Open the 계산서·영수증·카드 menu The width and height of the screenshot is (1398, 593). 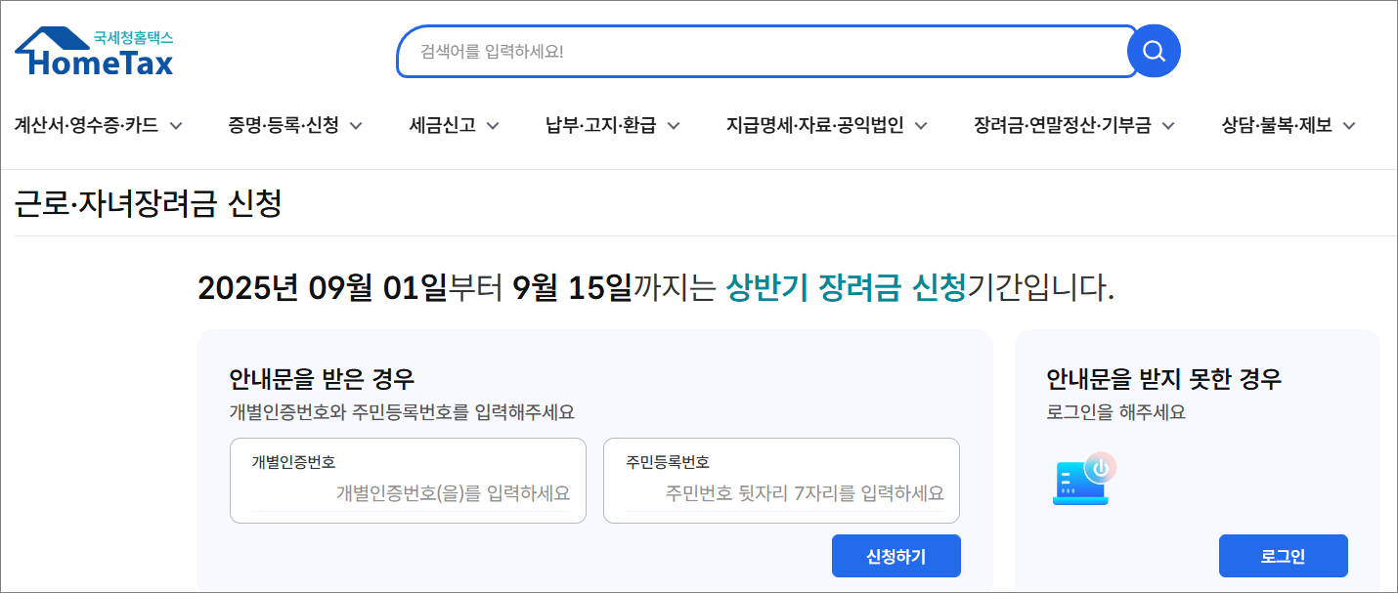tap(86, 125)
